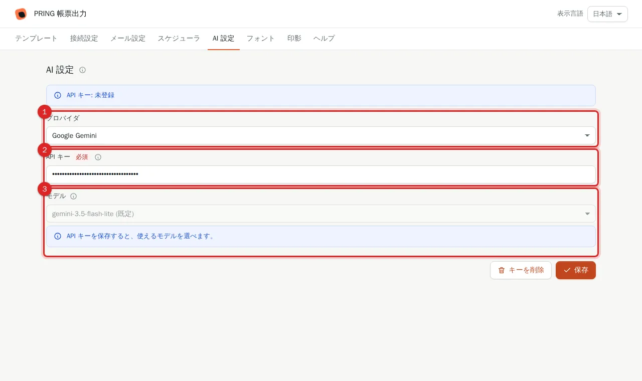Click the API キーを保存すると hint text

pos(141,236)
